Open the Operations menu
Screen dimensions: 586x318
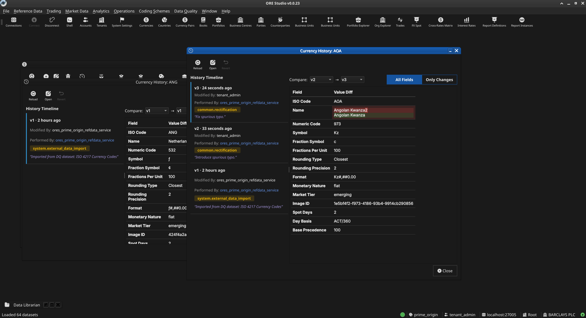[124, 11]
